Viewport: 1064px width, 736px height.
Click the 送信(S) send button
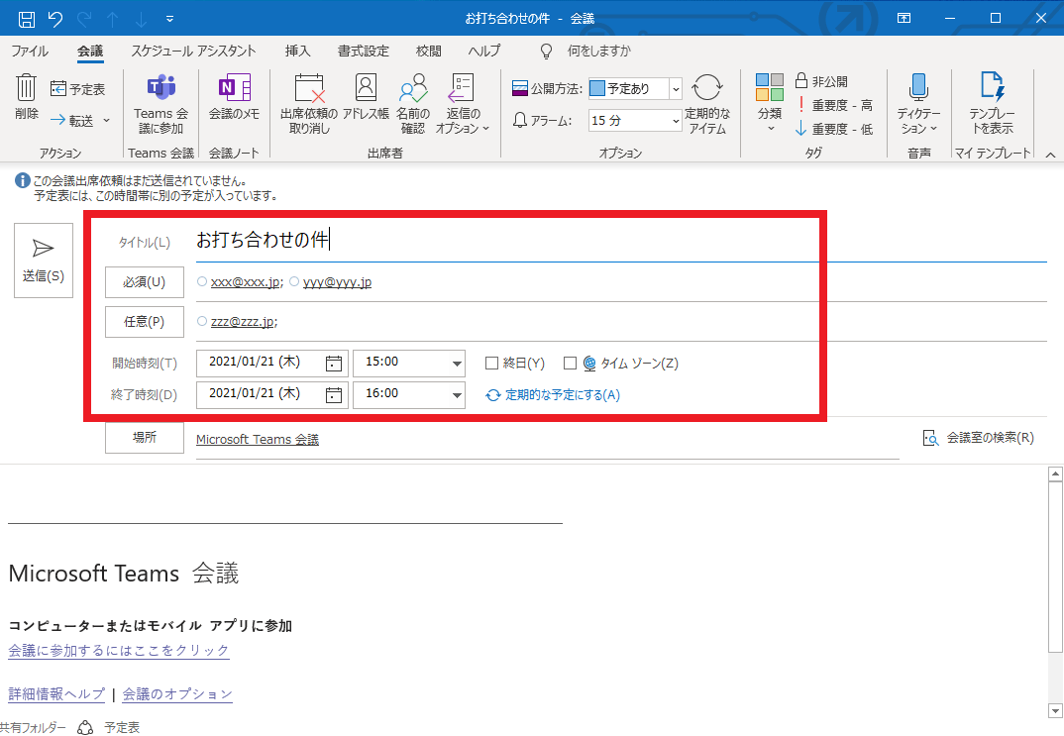(44, 261)
